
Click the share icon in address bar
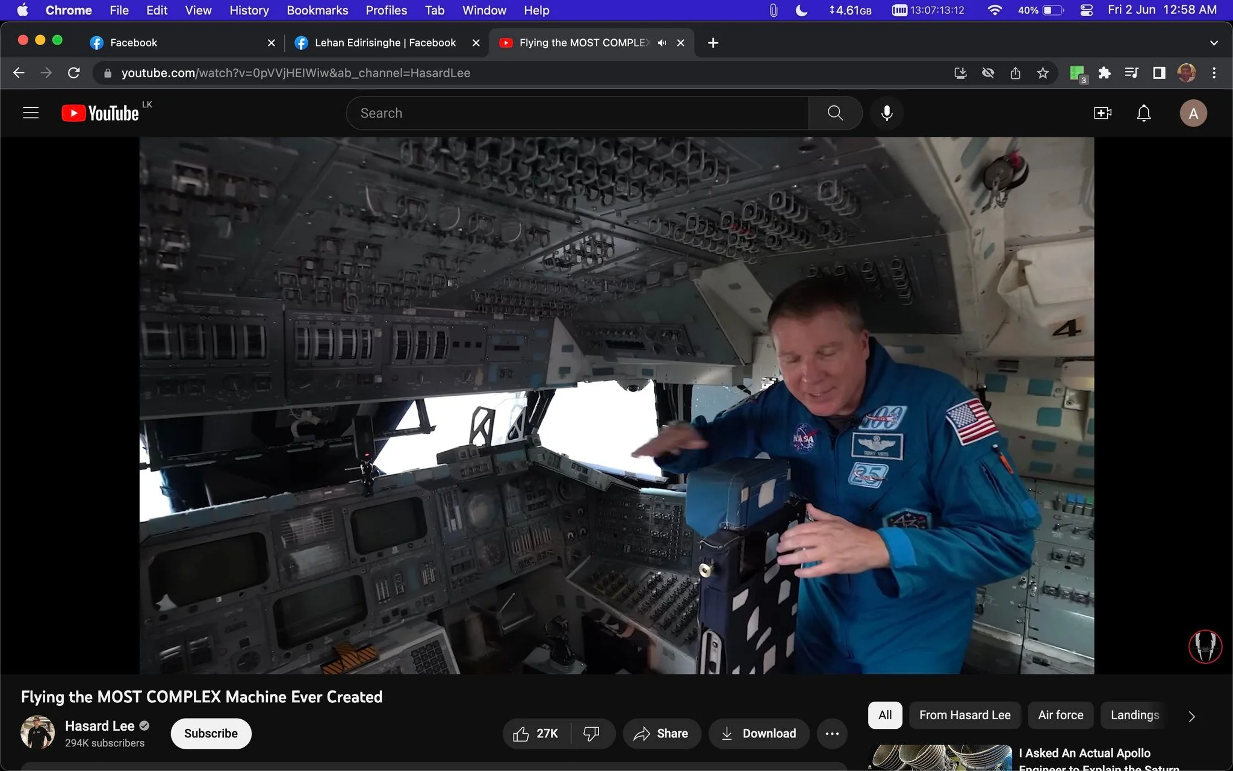pyautogui.click(x=1016, y=73)
